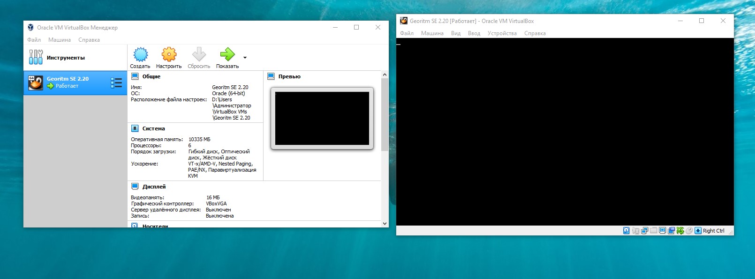Viewport: 755px width, 279px height.
Task: Open Справка menu in the VM window
Action: 535,33
